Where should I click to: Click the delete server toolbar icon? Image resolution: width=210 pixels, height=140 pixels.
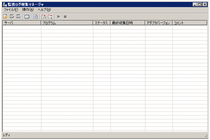pos(18,17)
